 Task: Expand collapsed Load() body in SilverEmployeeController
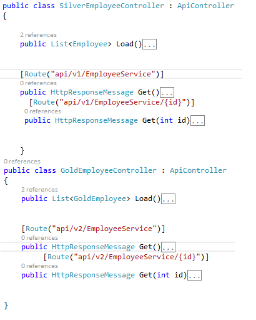[x=149, y=44]
